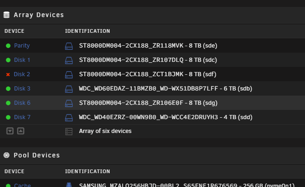Open the Cache pool device link
Image resolution: width=305 pixels, height=187 pixels.
pos(22,185)
